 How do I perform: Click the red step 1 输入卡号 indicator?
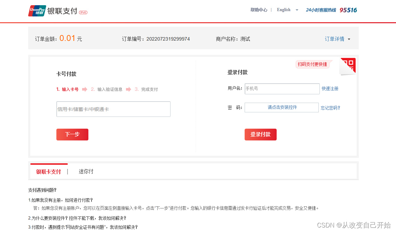[x=68, y=89]
